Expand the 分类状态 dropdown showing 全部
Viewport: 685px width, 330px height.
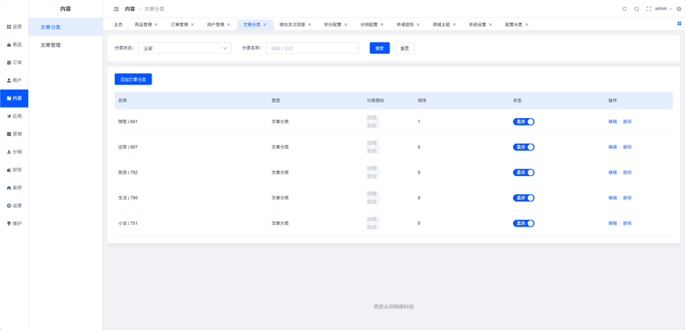(x=185, y=48)
